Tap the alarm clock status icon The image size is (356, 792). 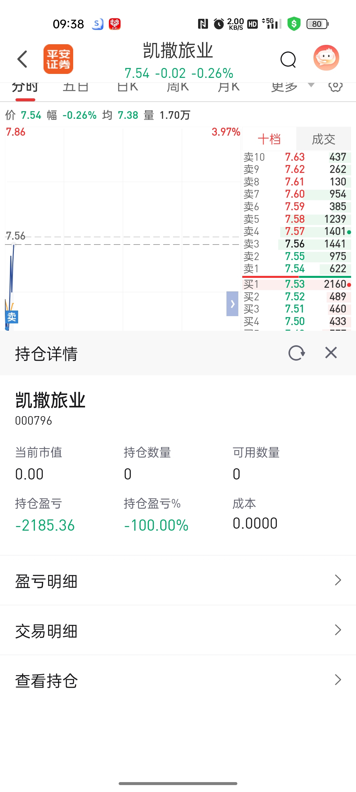click(219, 24)
